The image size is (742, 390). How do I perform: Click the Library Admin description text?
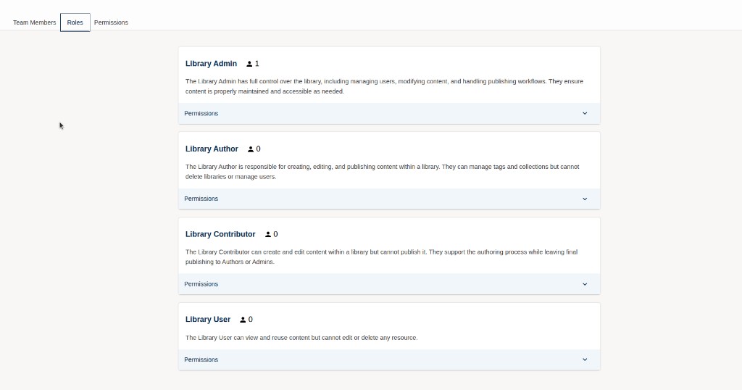coord(384,86)
